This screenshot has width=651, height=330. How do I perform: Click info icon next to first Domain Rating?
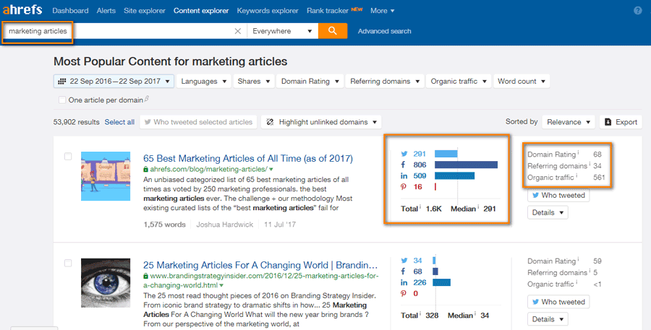click(x=578, y=152)
